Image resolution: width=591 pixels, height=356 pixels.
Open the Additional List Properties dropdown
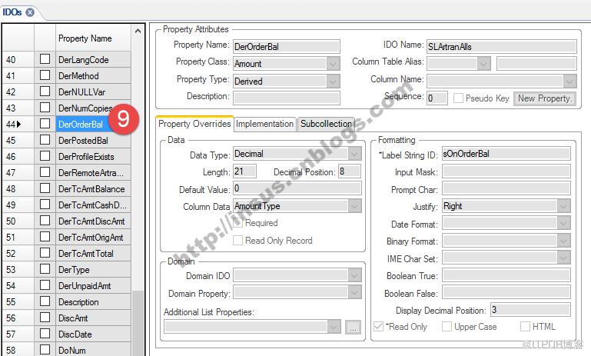pos(334,327)
